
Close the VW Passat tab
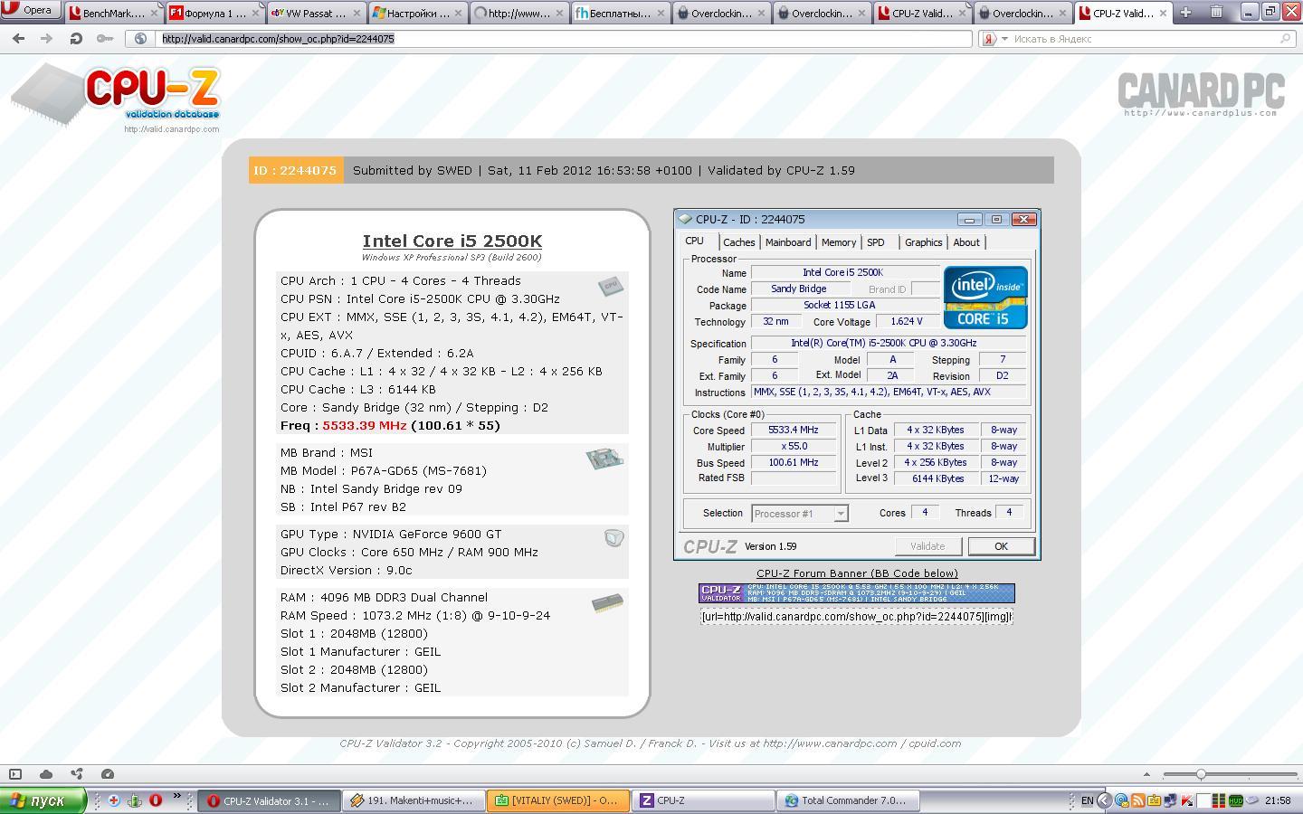(x=356, y=14)
